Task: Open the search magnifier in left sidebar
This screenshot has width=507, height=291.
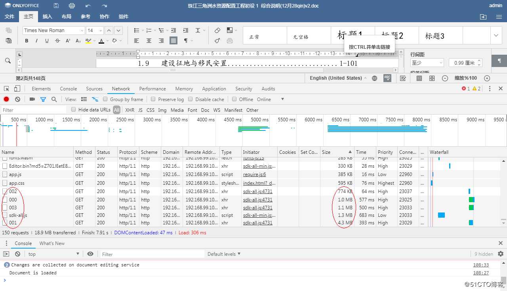Action: click(x=8, y=61)
